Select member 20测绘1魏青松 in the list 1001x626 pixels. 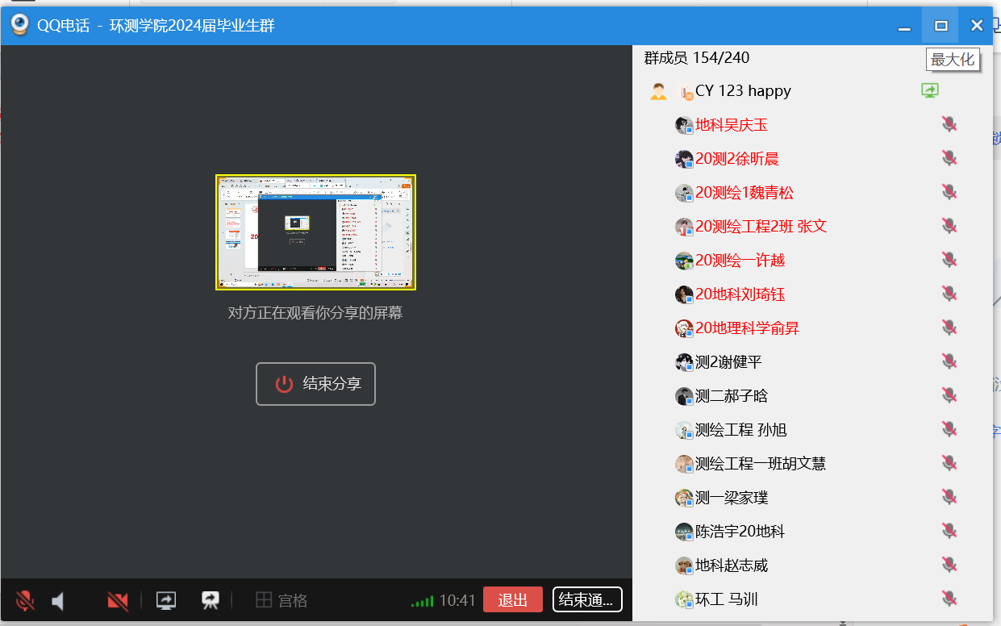pyautogui.click(x=744, y=193)
